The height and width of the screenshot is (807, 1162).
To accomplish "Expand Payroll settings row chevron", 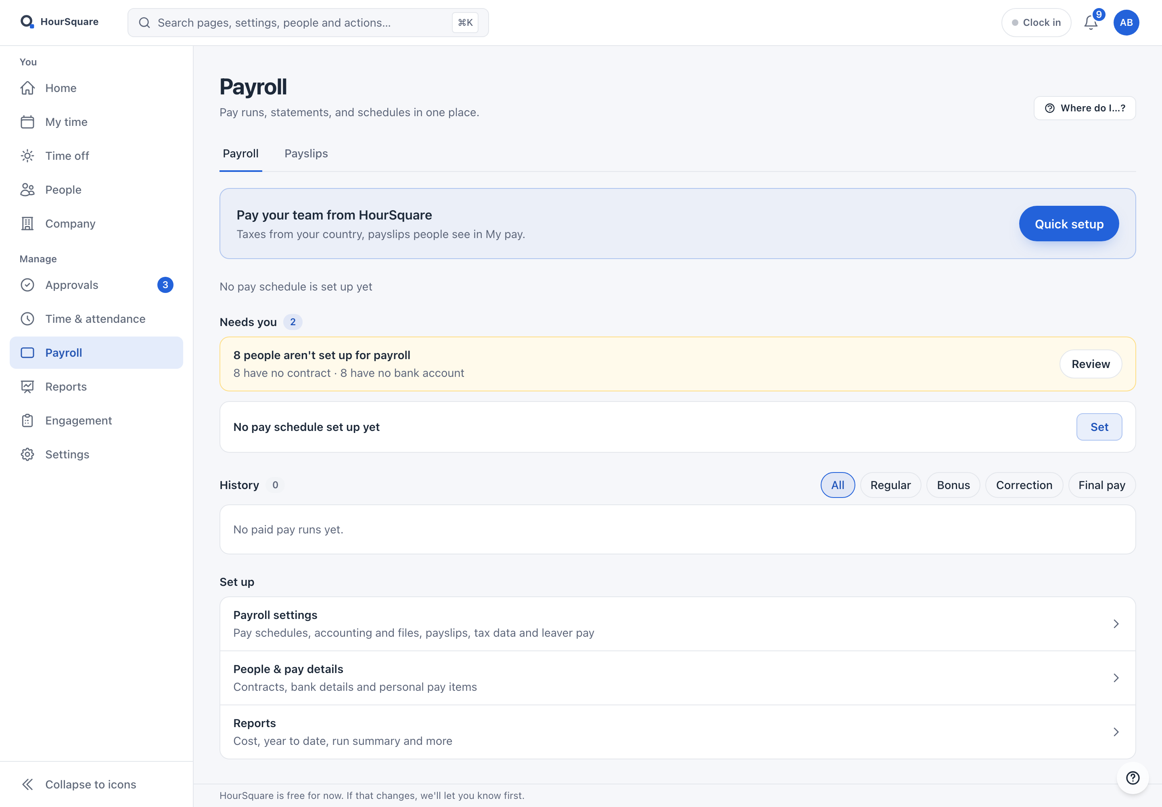I will click(x=1116, y=624).
